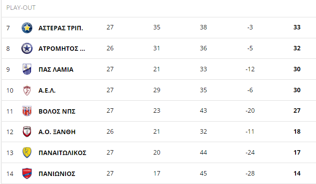Viewport: 316px width, 184px height.
Task: Open the ΠΑΝΑΙΤΩΛΙΚΟΣ team name link
Action: click(x=62, y=153)
